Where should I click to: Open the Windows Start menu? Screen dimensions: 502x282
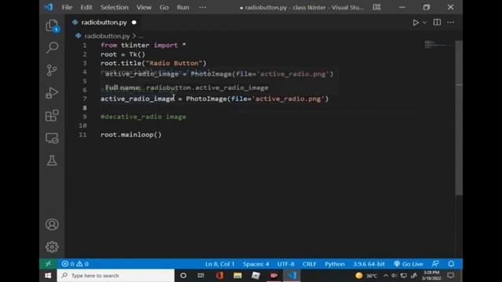pyautogui.click(x=48, y=275)
